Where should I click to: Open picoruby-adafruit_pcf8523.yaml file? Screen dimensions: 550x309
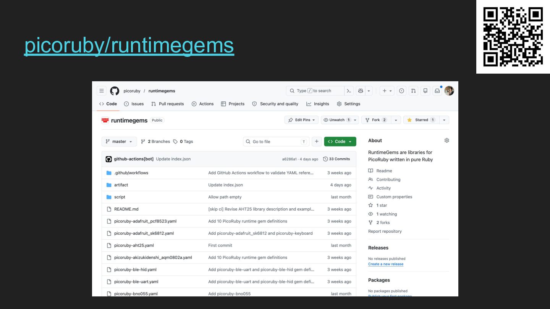coord(145,221)
